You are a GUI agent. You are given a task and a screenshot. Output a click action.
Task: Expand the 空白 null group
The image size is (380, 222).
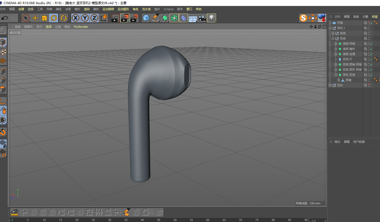point(330,85)
